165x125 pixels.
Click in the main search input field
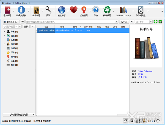coord(70,22)
